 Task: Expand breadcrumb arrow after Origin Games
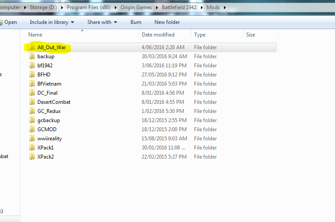[157, 7]
